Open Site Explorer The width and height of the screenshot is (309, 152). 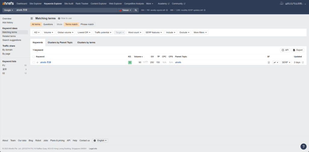coord(36,4)
